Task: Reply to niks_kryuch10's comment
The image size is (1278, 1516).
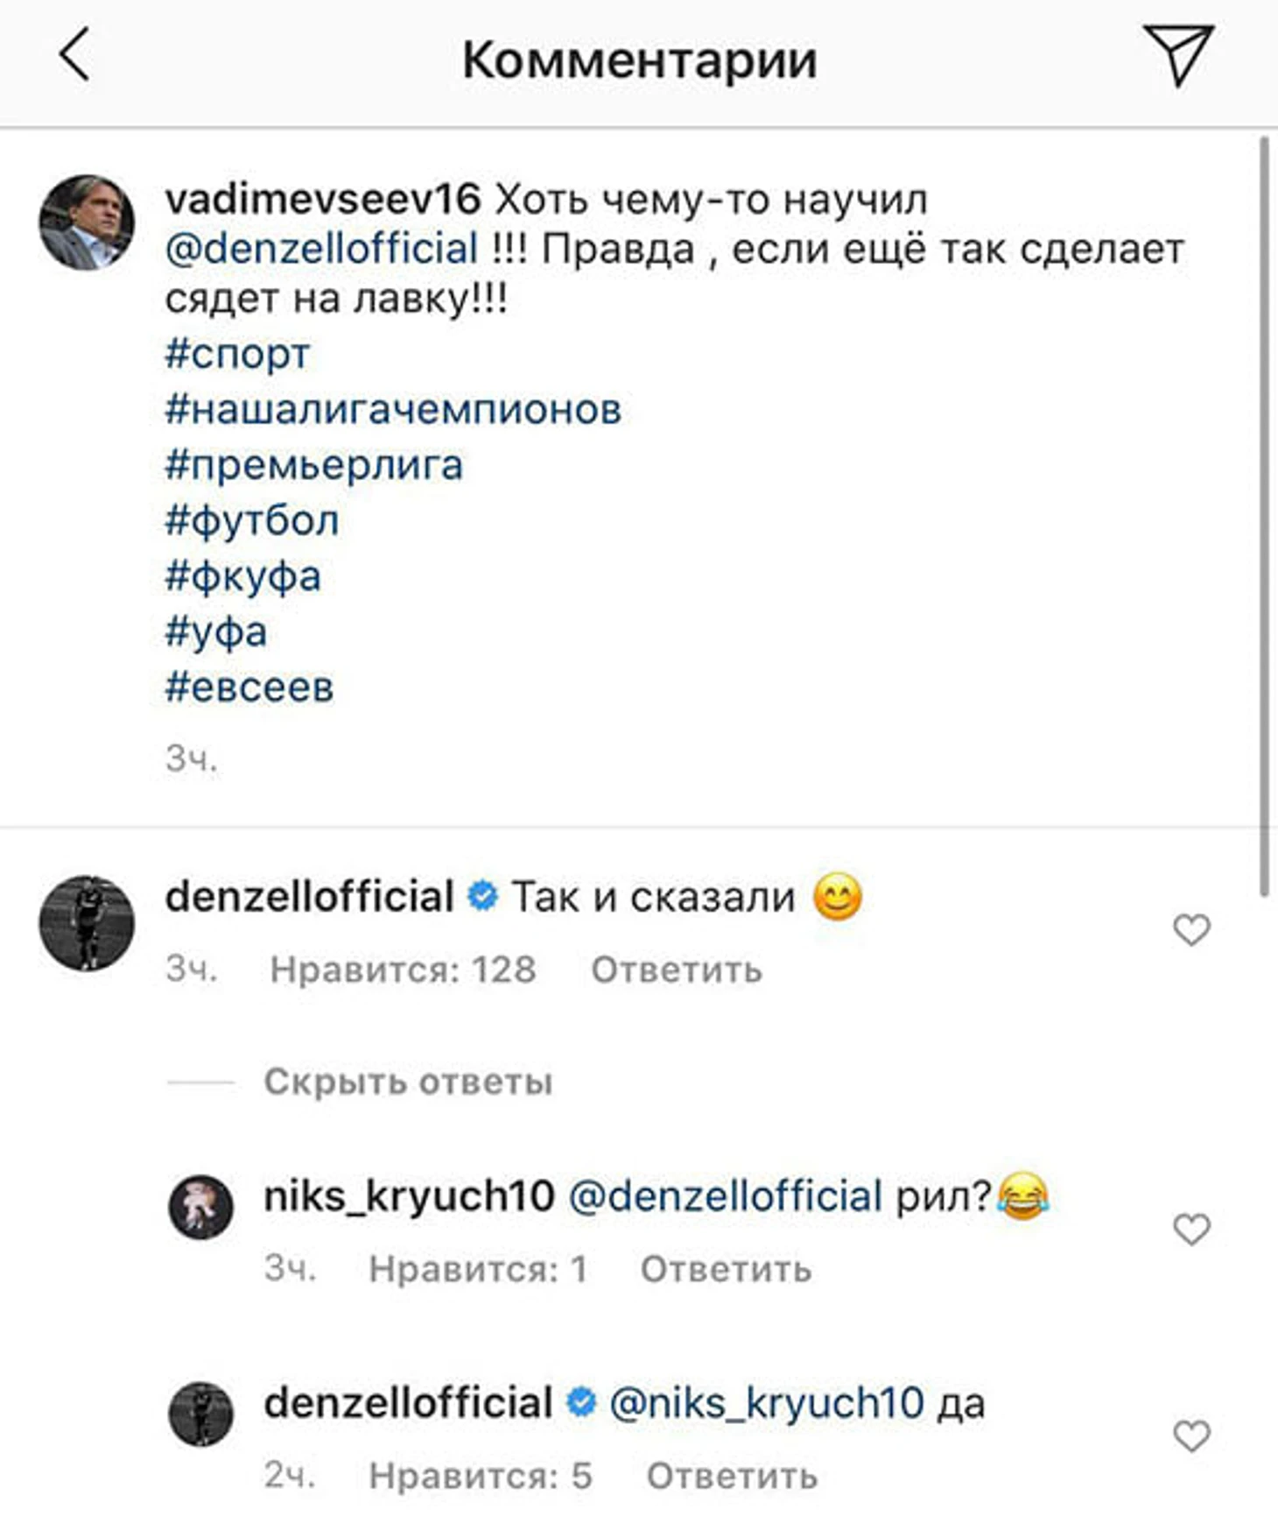Action: (726, 1269)
